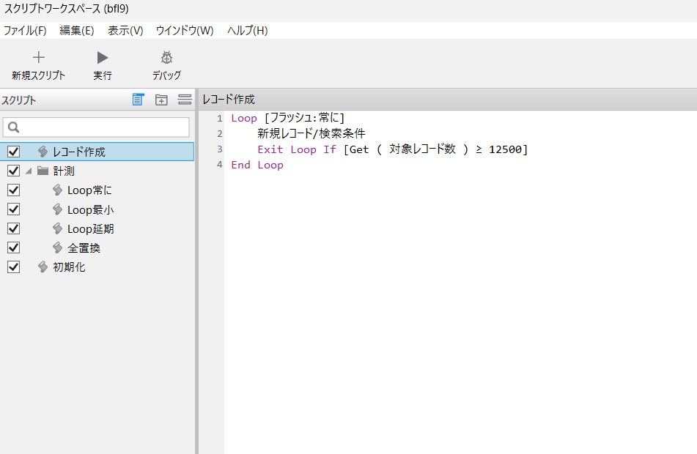697x454 pixels.
Task: Click the 12500 value in line 3
Action: pyautogui.click(x=506, y=149)
